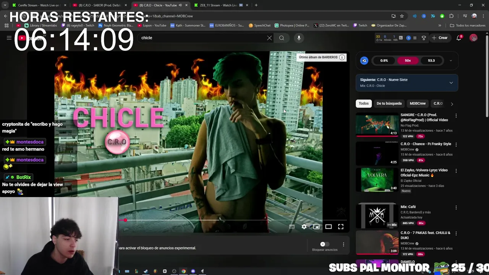
Task: Start voice search with the microphone
Action: [x=299, y=38]
